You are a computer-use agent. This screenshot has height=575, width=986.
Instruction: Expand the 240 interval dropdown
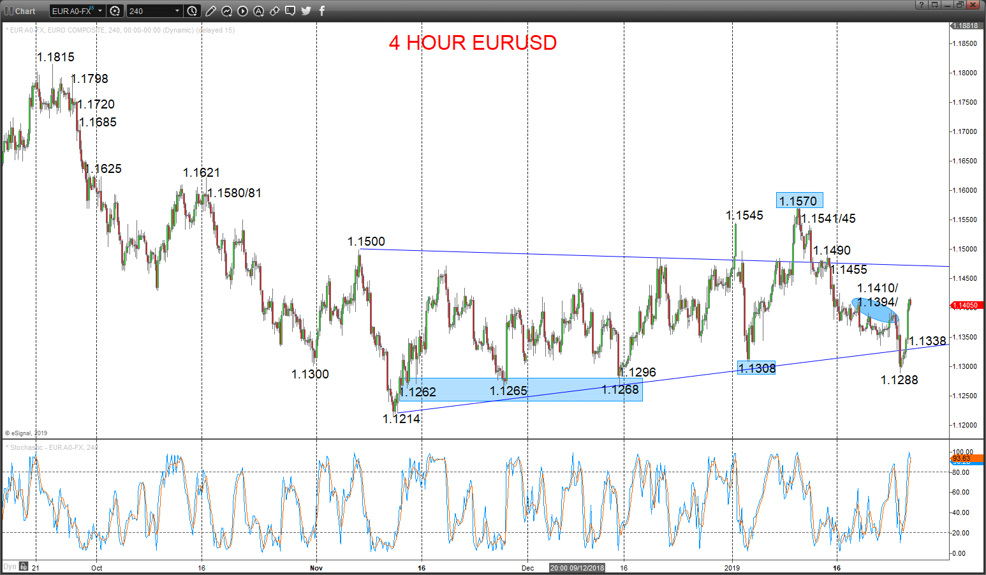pos(177,11)
